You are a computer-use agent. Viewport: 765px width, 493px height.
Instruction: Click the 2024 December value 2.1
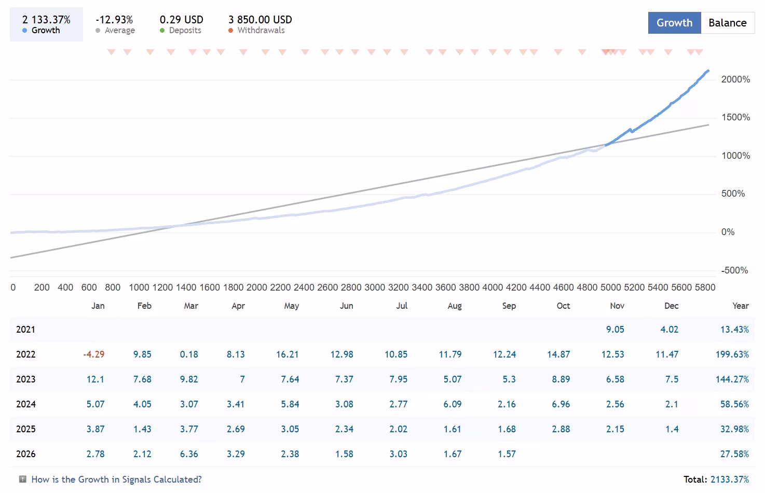click(x=672, y=404)
